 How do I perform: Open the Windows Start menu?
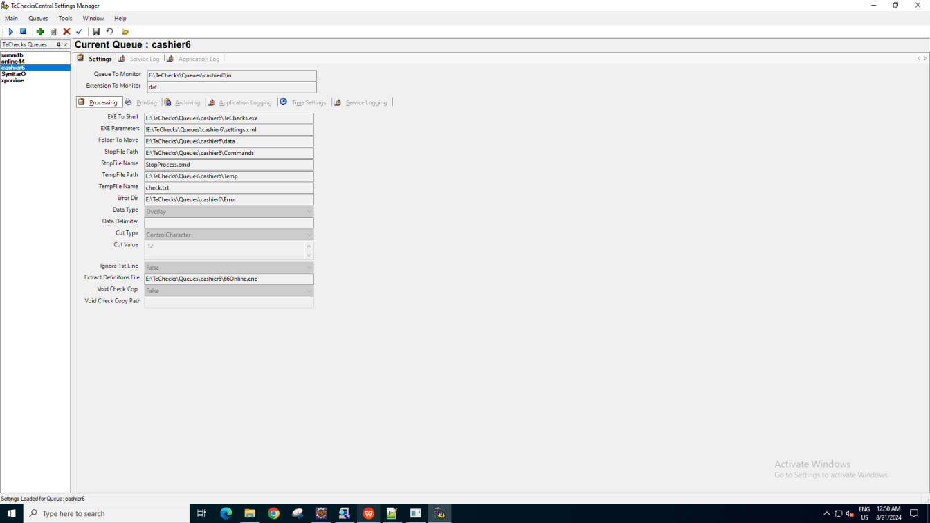click(11, 513)
